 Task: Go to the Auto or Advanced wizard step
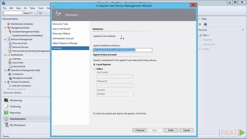pos(62,29)
